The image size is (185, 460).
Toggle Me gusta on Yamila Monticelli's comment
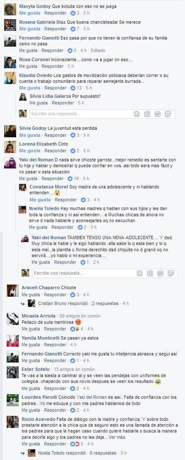pos(31,345)
